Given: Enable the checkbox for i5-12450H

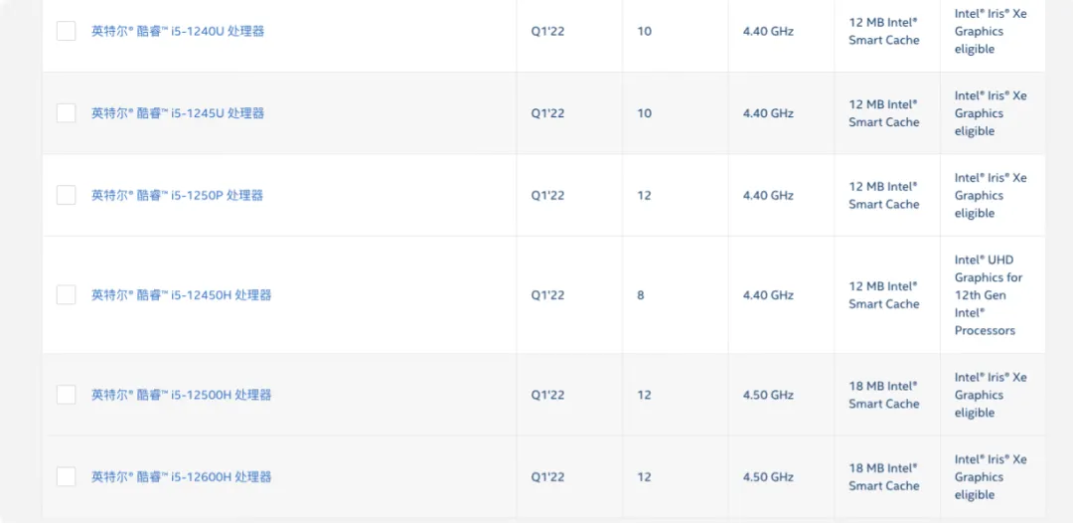Looking at the screenshot, I should (x=67, y=295).
